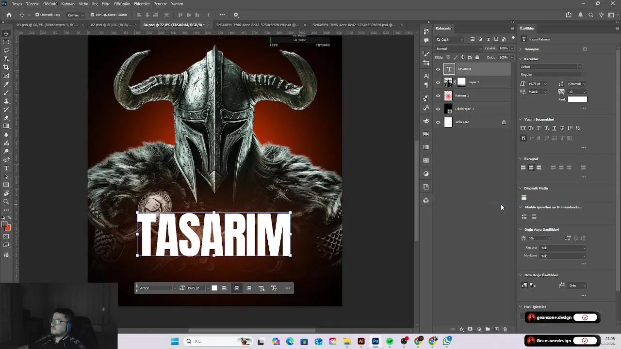Click the Home icon in options bar
The image size is (621, 349).
coord(9,15)
